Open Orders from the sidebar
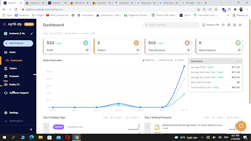Viewport: 251px width, 141px height. pos(13,68)
